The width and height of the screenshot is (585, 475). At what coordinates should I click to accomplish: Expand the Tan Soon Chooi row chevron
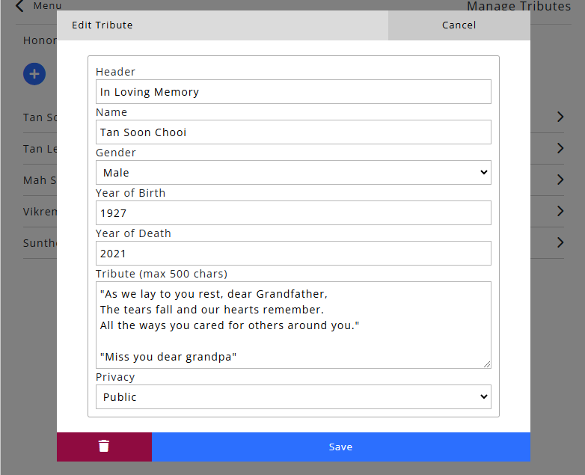[x=560, y=117]
